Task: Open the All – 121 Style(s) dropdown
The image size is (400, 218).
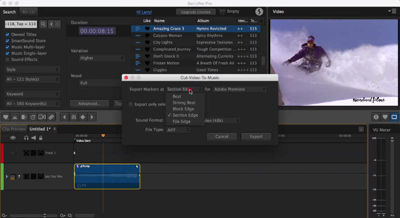Action: coord(32,79)
